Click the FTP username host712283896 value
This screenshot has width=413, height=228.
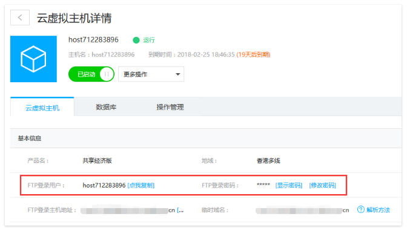pyautogui.click(x=104, y=186)
